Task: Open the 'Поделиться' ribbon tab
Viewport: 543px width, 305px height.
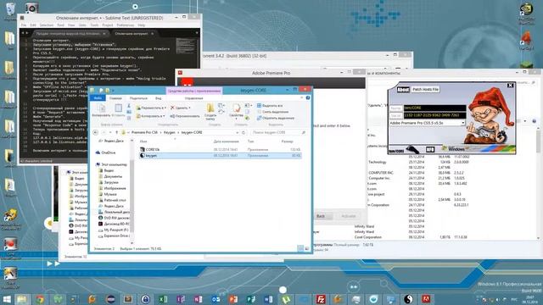Action: (138, 98)
